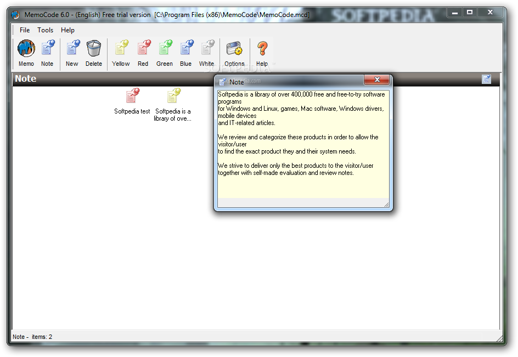Click inside the yellow note text area
The image size is (518, 357).
click(x=303, y=144)
